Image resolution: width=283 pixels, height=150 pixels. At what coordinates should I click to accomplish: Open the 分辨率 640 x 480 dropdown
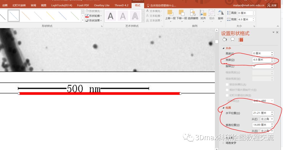pos(263,101)
